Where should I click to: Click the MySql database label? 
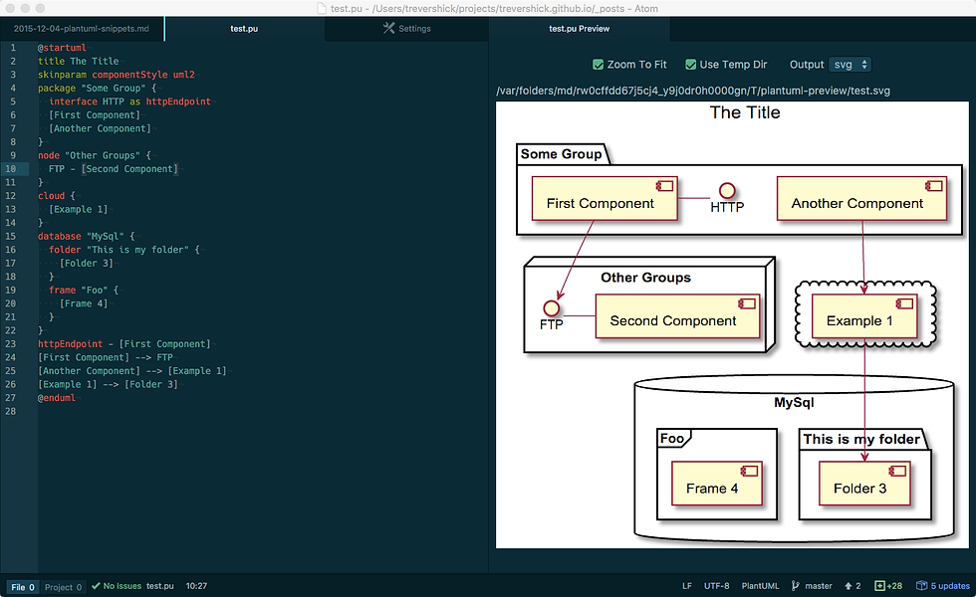794,402
